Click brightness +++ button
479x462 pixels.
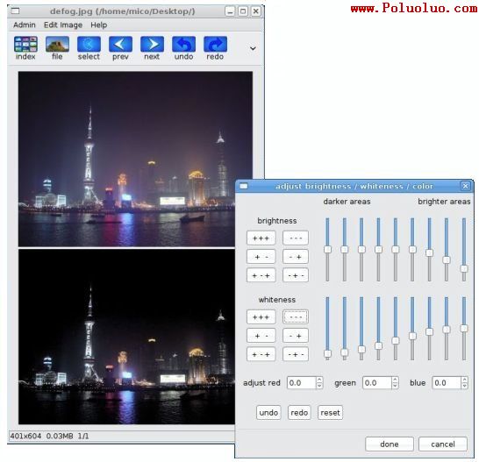coord(261,238)
